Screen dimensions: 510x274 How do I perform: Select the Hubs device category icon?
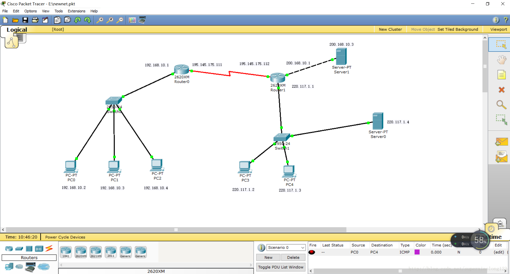[x=29, y=249]
